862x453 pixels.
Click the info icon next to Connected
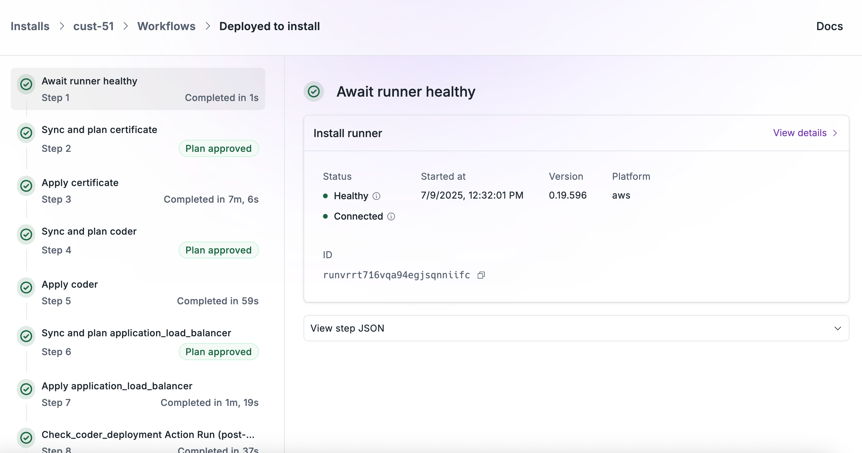pyautogui.click(x=391, y=217)
